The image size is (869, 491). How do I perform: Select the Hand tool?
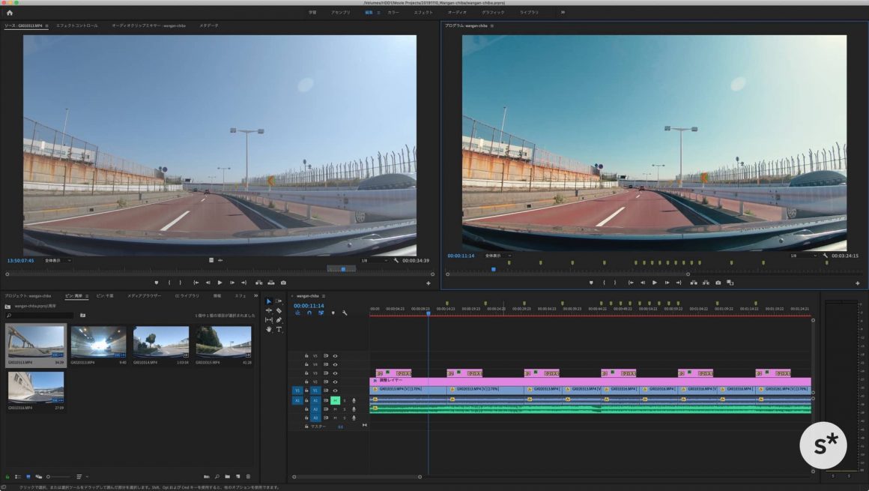(269, 329)
